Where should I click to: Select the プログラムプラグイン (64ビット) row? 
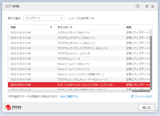[x=79, y=38]
